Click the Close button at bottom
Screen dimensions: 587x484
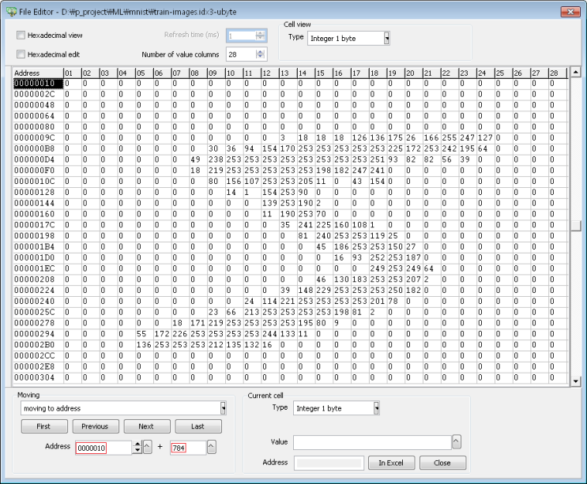point(443,463)
